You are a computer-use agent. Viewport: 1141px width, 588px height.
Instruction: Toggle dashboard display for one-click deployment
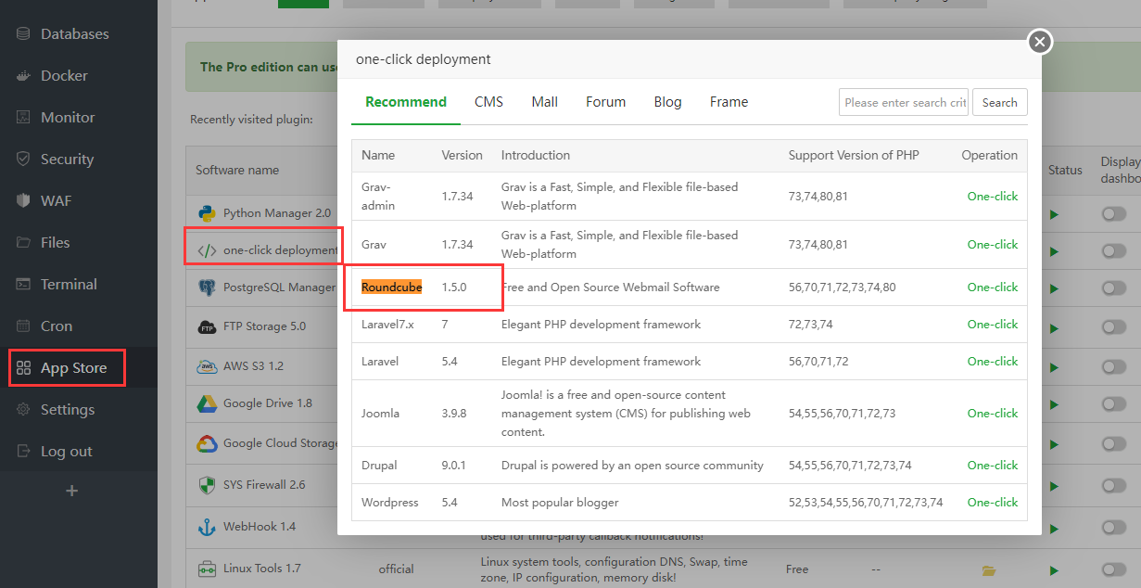tap(1114, 251)
